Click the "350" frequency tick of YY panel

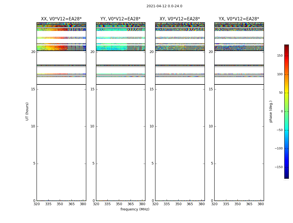119,204
